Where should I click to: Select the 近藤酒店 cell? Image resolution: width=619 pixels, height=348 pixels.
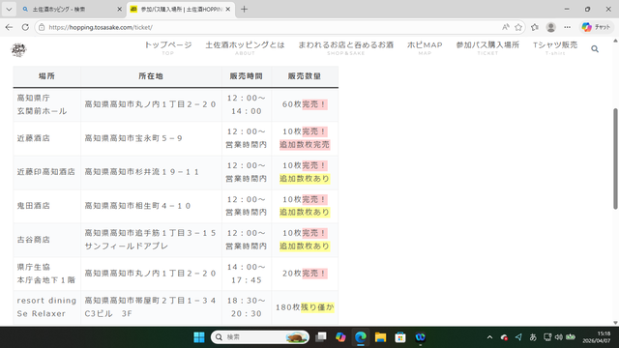pos(46,138)
